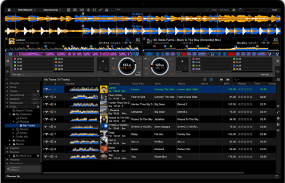Image resolution: width=285 pixels, height=183 pixels.
Task: Click deck 1 pad grid icon on the left edge
Action: [x=8, y=61]
